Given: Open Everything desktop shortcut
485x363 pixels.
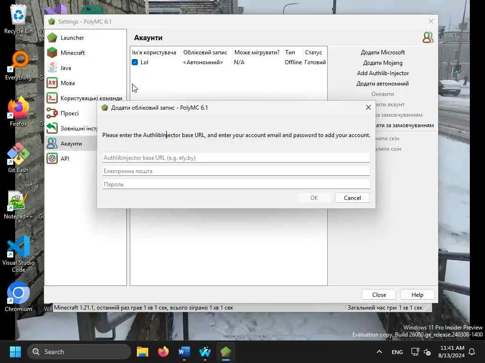Looking at the screenshot, I should [18, 65].
